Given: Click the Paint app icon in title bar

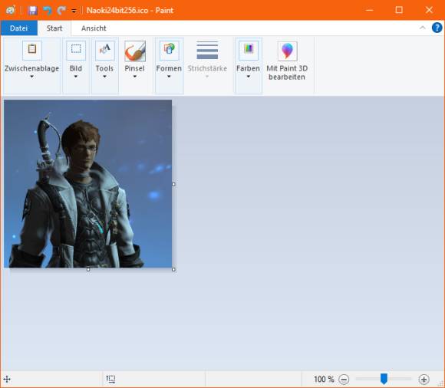Looking at the screenshot, I should coord(11,10).
